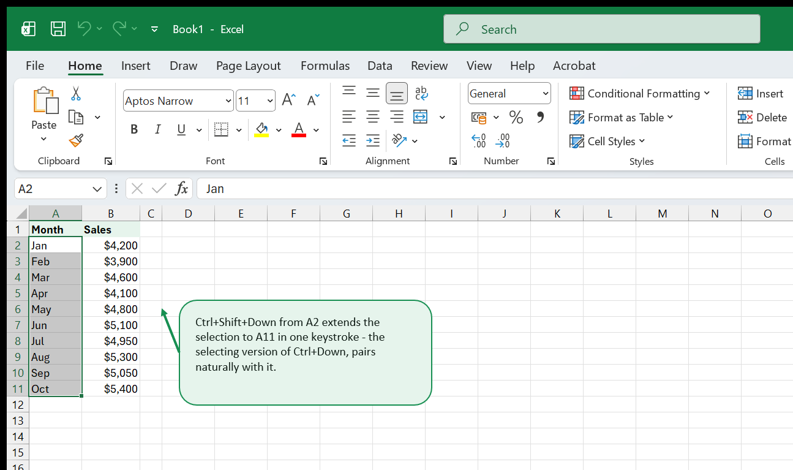Select Top Align icon
Screen dimensions: 793x470
click(349, 93)
